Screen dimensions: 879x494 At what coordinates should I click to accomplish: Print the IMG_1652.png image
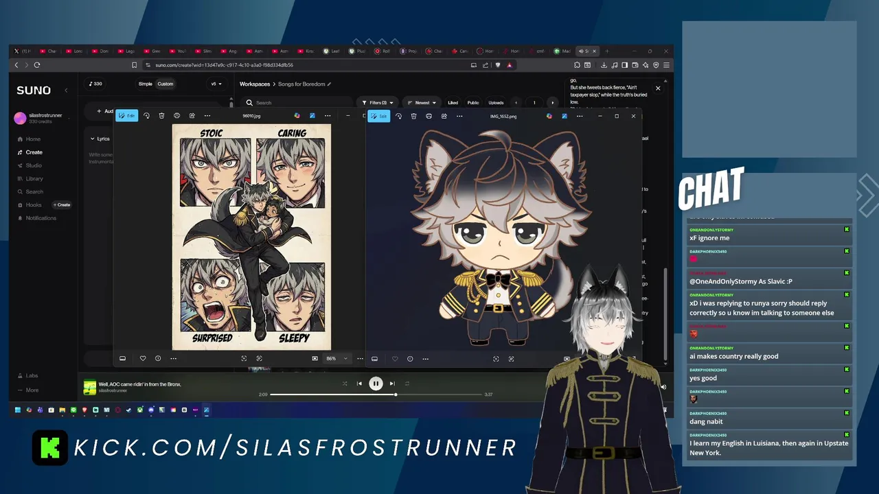(429, 116)
